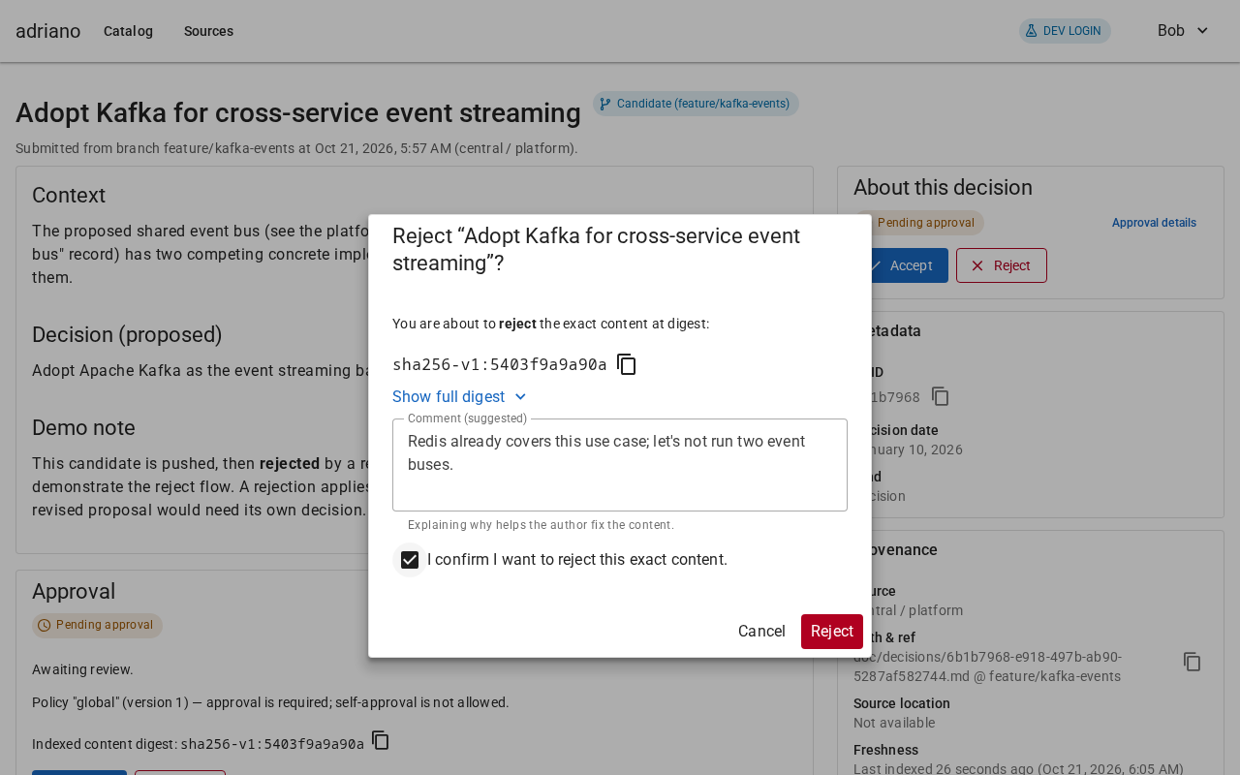Click the outlined Reject button in About this decision
1240x775 pixels.
(x=1002, y=265)
